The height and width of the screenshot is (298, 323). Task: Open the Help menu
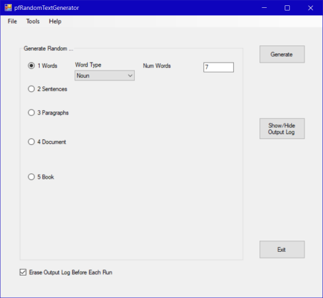[x=55, y=21]
